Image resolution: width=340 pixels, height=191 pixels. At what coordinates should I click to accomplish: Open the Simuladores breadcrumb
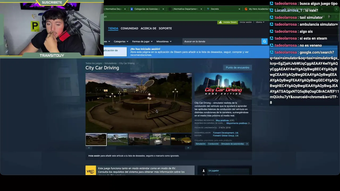point(110,63)
